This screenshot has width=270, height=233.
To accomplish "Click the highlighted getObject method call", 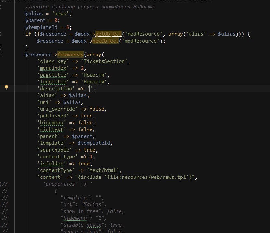I will 108,34.
